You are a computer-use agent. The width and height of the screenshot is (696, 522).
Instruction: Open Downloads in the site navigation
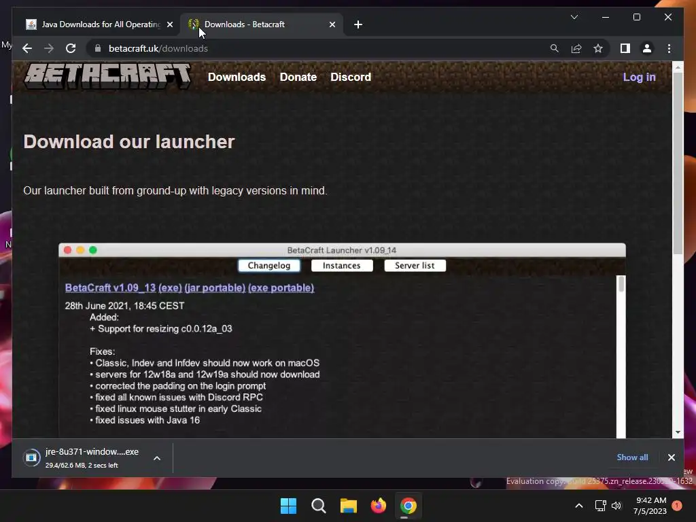[237, 77]
